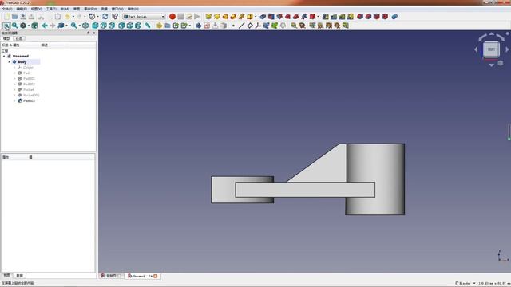
Task: Switch to the data tab in property panel
Action: pyautogui.click(x=19, y=276)
